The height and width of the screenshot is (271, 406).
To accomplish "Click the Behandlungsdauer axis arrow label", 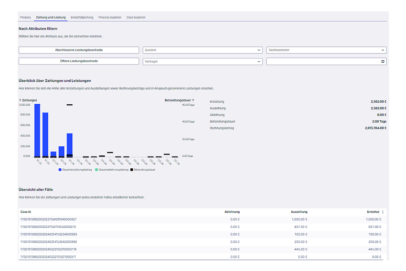I will 180,100.
